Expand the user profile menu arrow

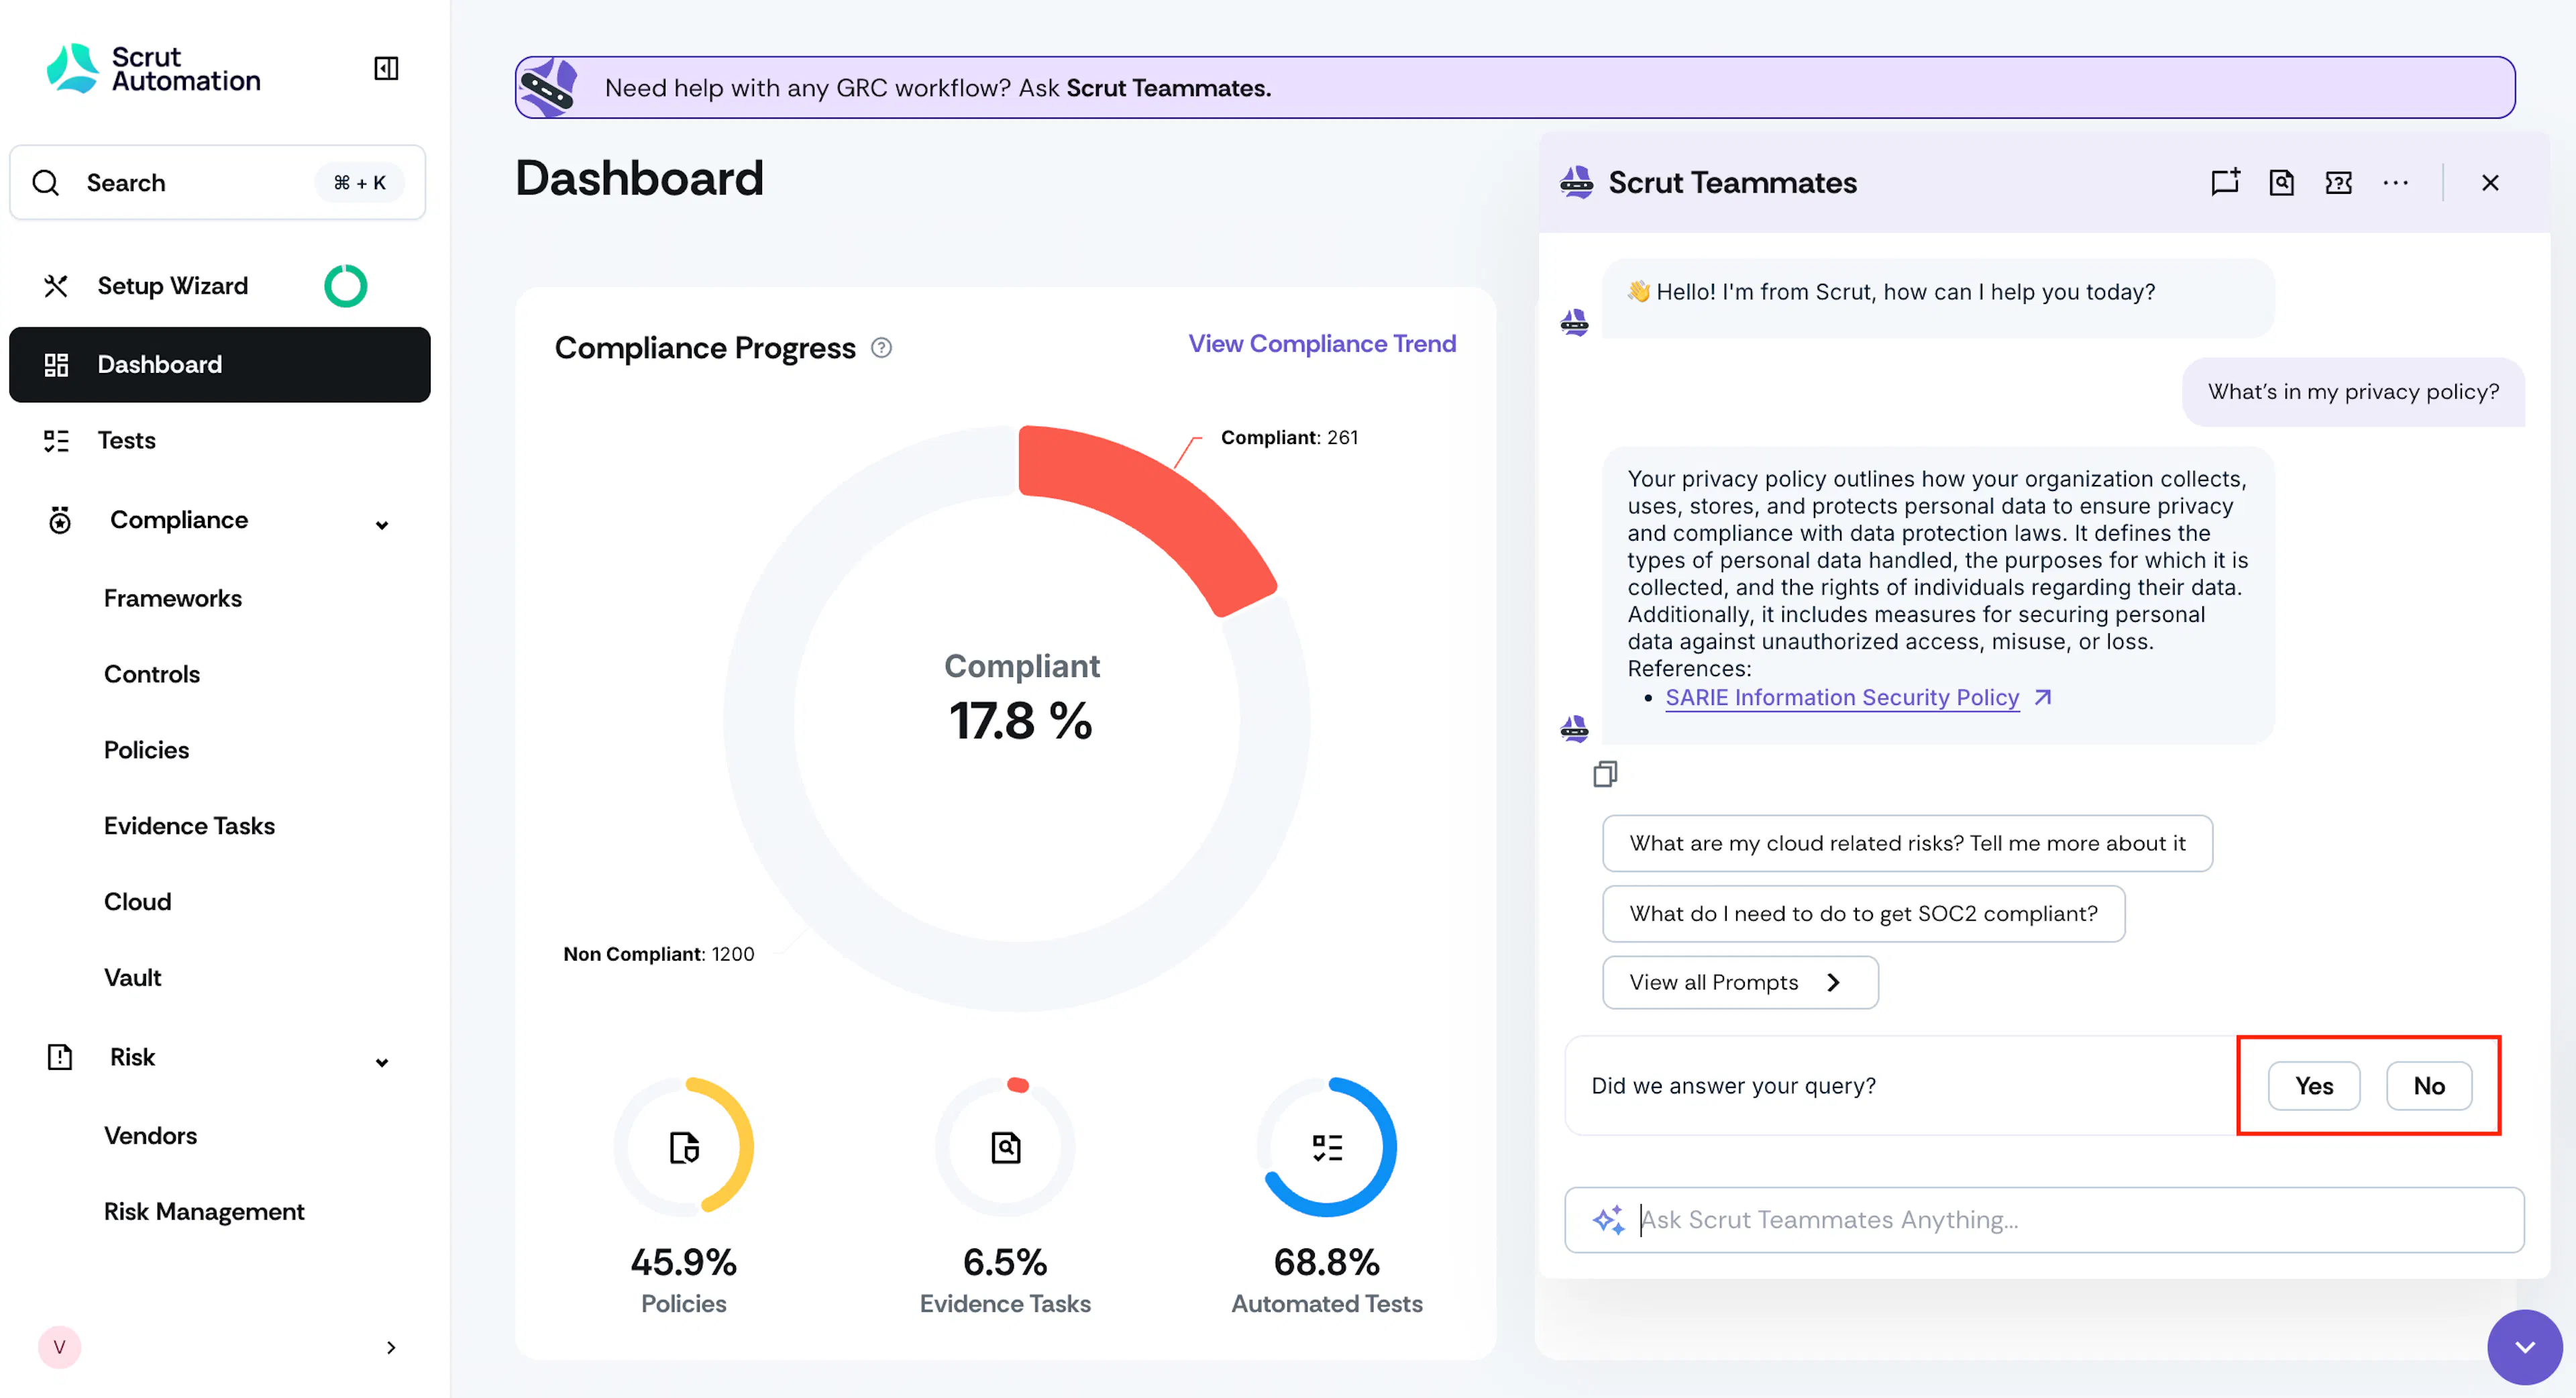(391, 1348)
